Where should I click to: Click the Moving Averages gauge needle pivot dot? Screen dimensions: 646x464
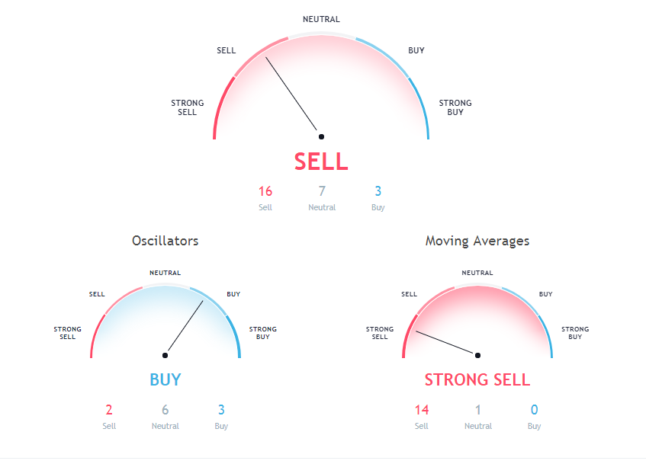(x=478, y=355)
